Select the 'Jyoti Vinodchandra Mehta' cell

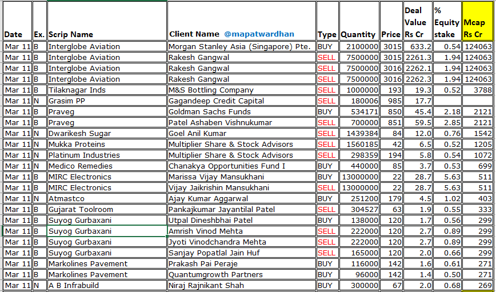[x=242, y=242]
